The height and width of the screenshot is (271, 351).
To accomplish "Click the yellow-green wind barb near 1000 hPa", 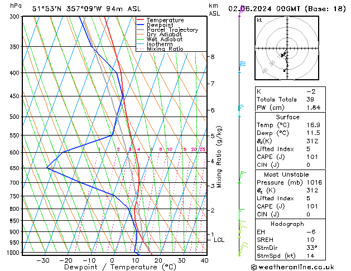I will (243, 249).
